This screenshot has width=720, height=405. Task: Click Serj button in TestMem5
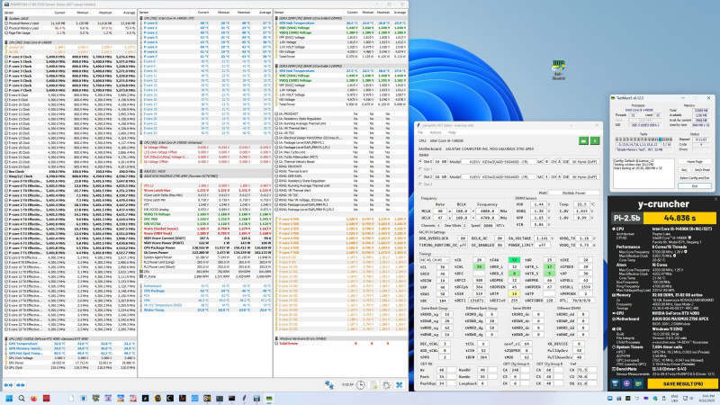(x=684, y=170)
